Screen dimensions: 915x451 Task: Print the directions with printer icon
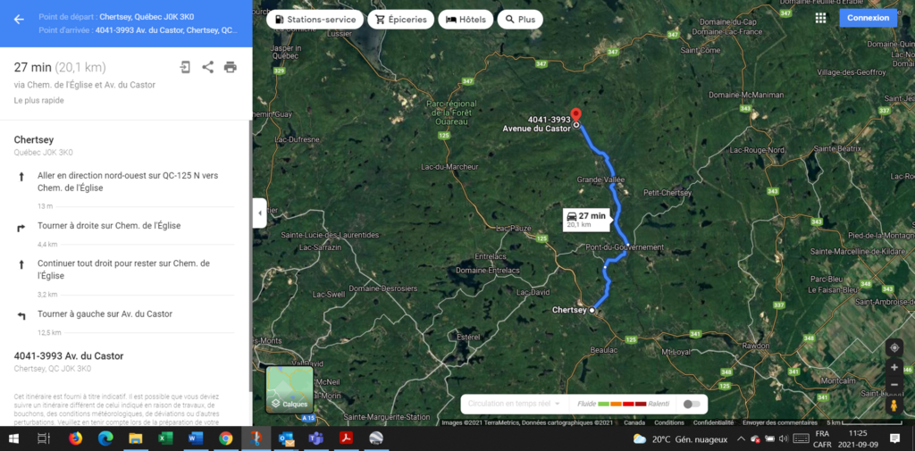click(231, 67)
